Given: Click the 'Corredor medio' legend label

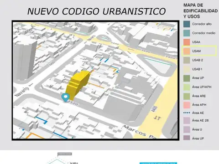Looking at the screenshot, I should click(203, 33).
